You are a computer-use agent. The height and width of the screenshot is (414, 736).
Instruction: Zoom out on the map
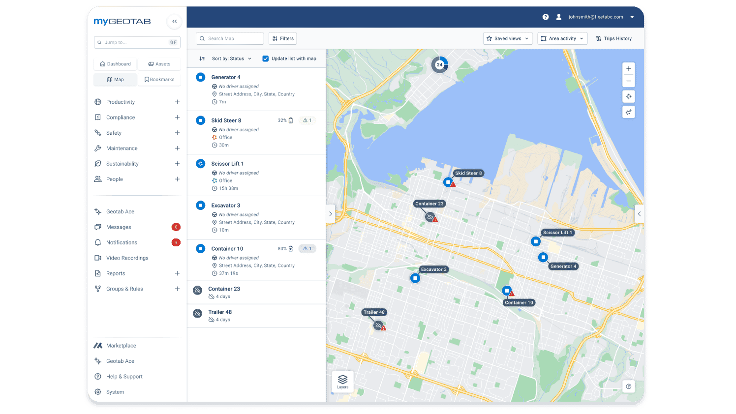point(628,81)
